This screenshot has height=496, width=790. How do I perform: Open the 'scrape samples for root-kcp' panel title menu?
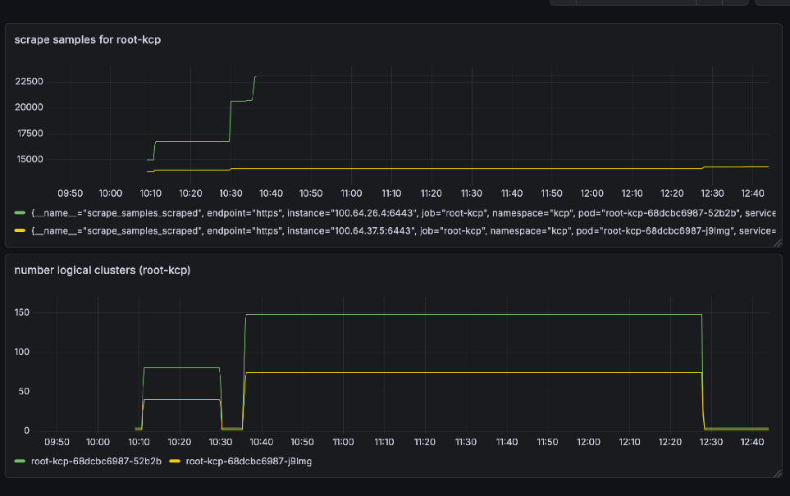[87, 40]
